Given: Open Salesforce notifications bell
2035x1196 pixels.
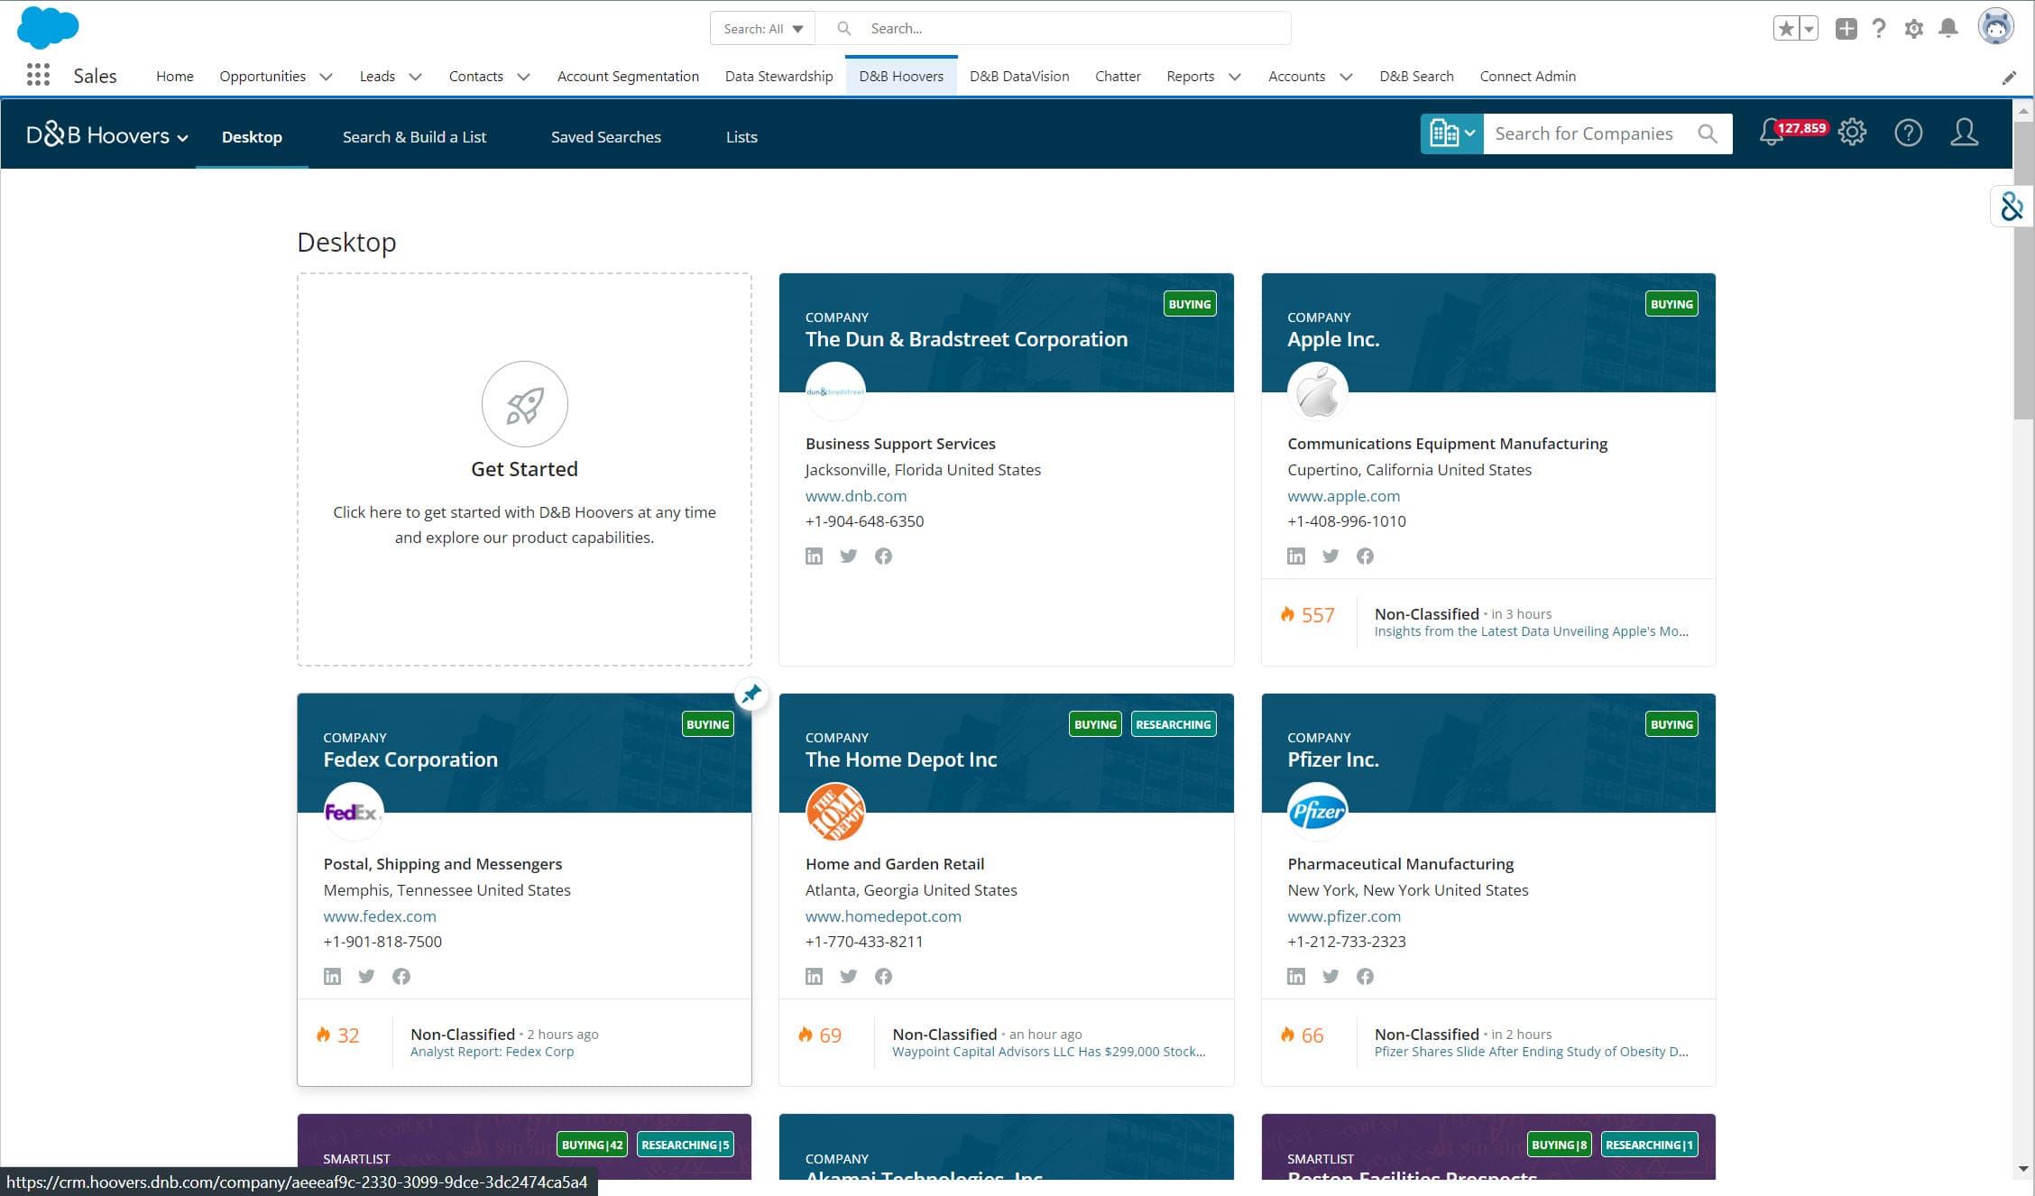Looking at the screenshot, I should [x=1948, y=29].
